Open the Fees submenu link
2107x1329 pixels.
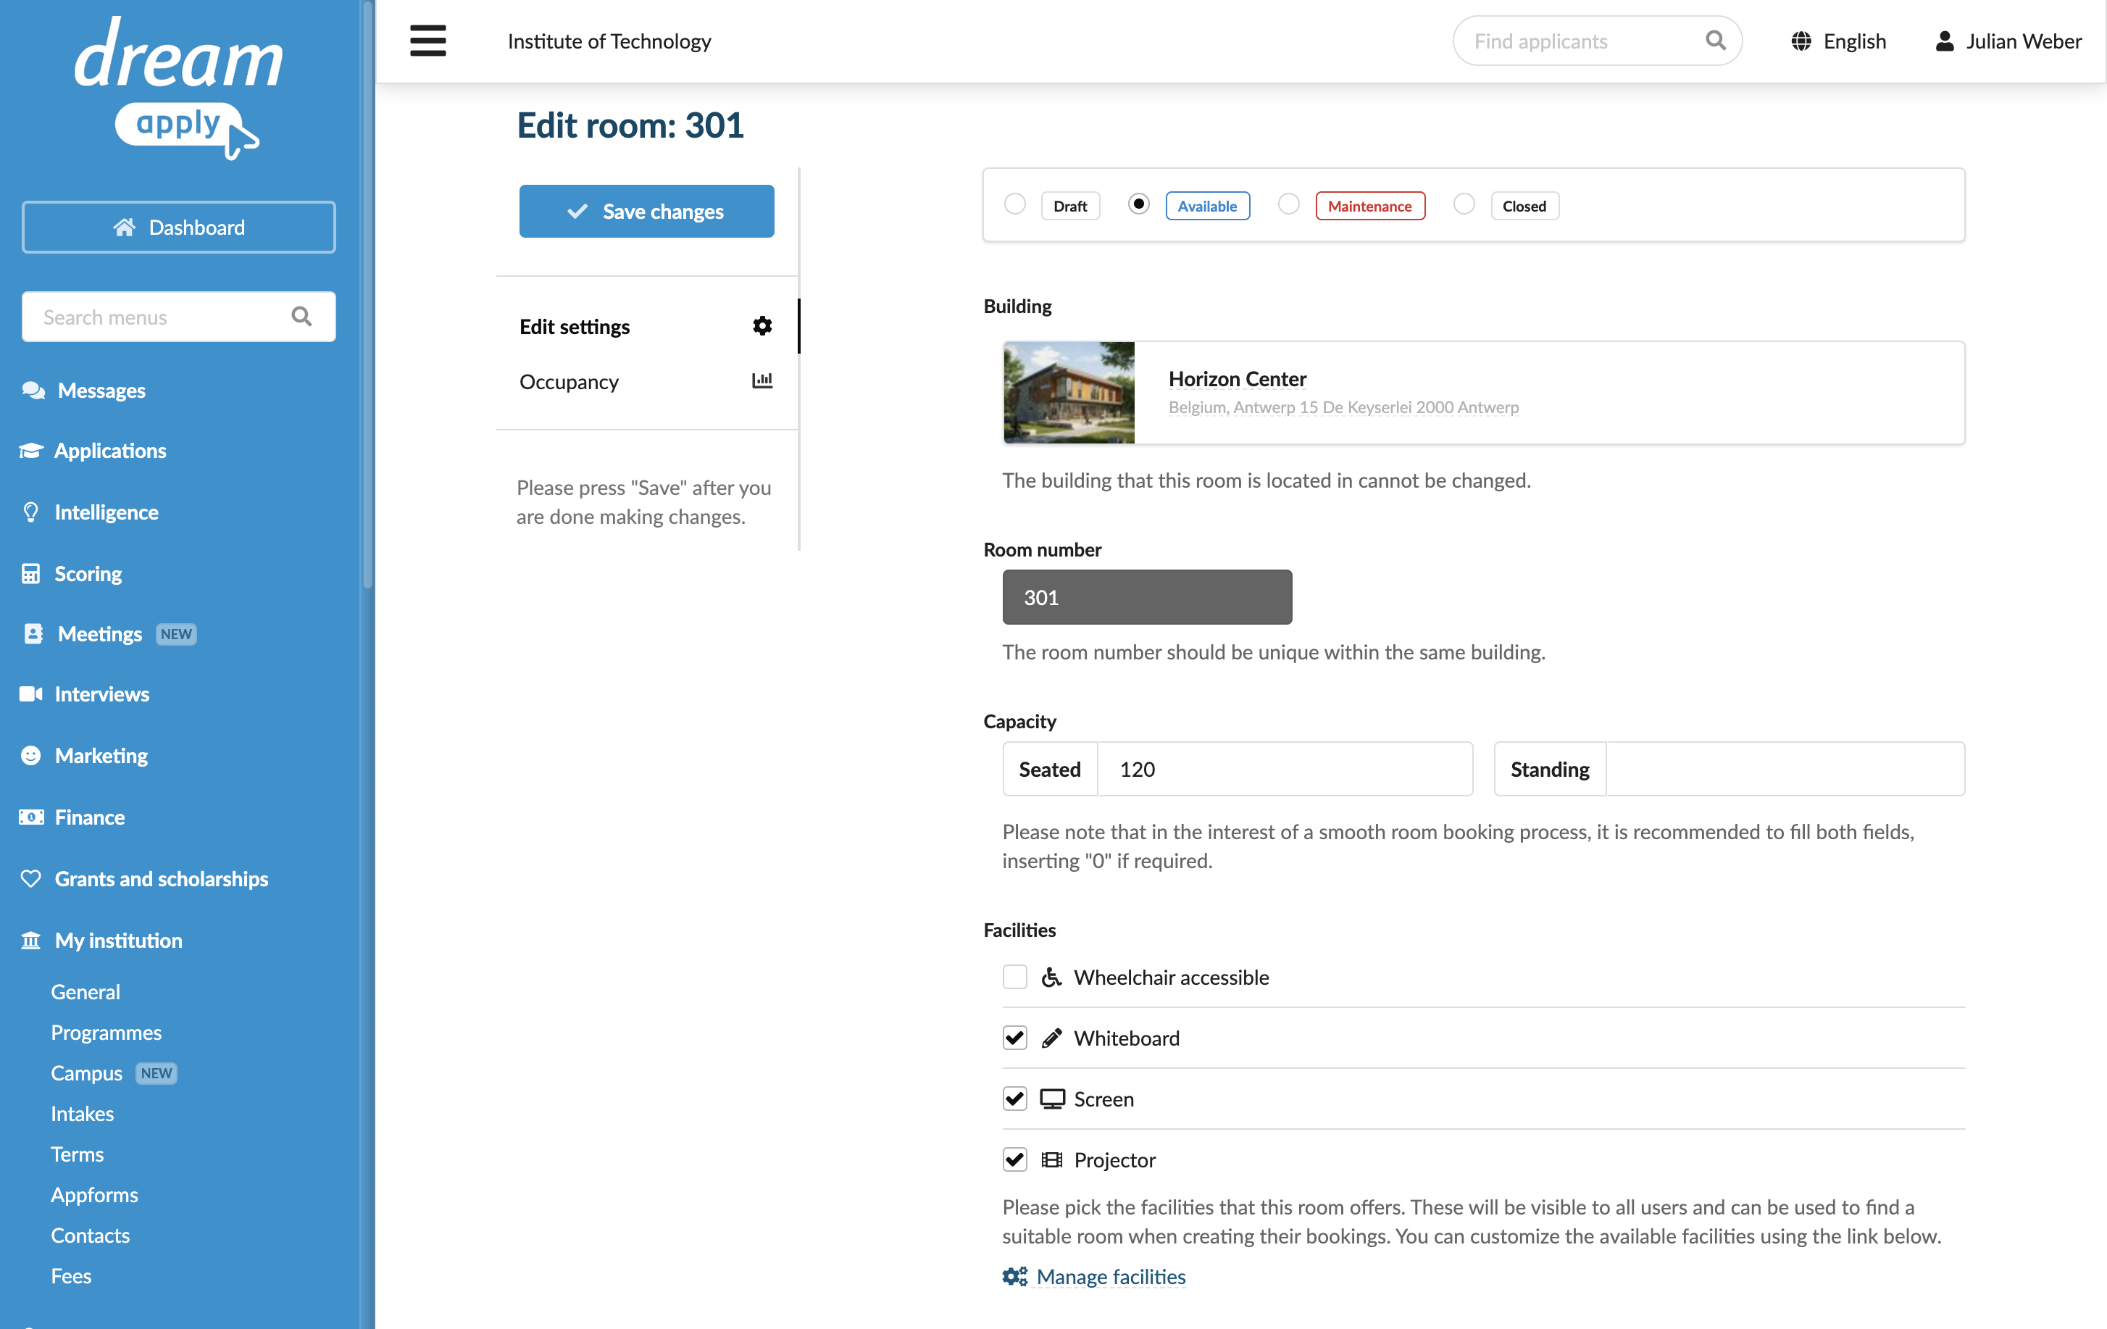tap(71, 1275)
